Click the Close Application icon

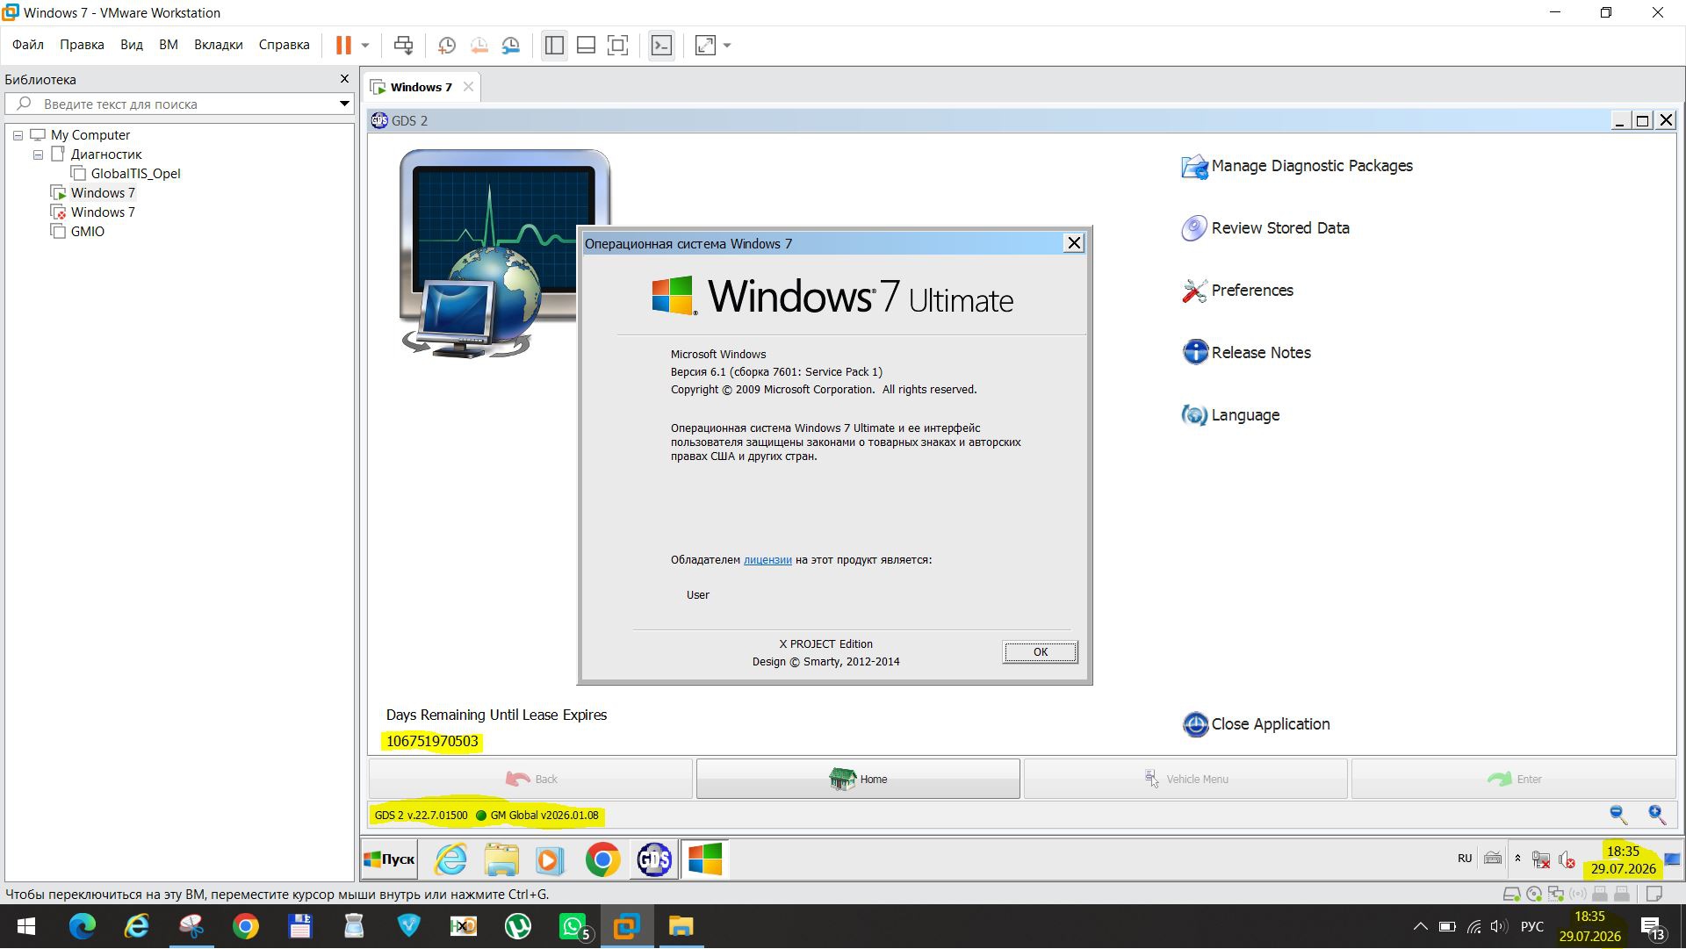(x=1195, y=724)
